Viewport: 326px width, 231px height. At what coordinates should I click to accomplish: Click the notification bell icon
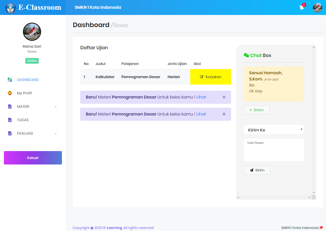302,7
